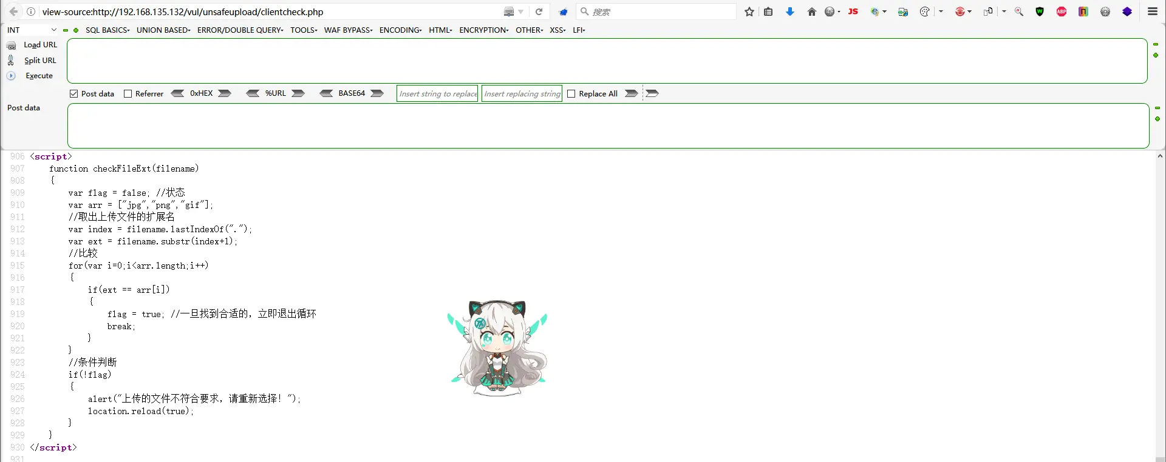The width and height of the screenshot is (1166, 462).
Task: Open the TOOLS menu
Action: 304,30
